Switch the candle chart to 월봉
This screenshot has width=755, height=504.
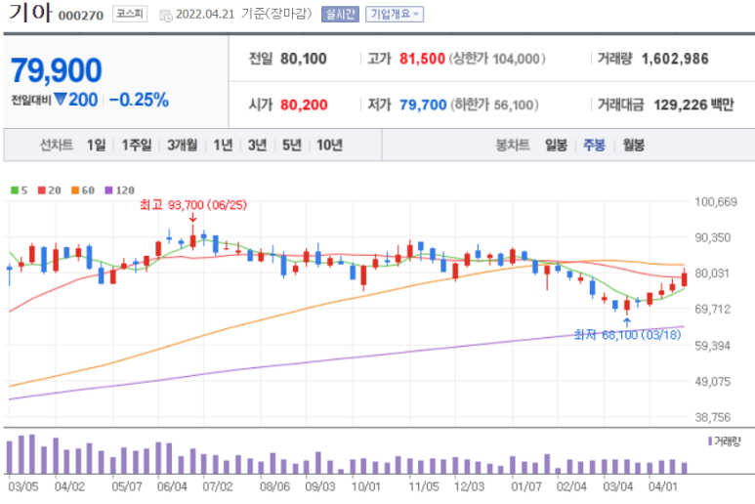coord(633,146)
